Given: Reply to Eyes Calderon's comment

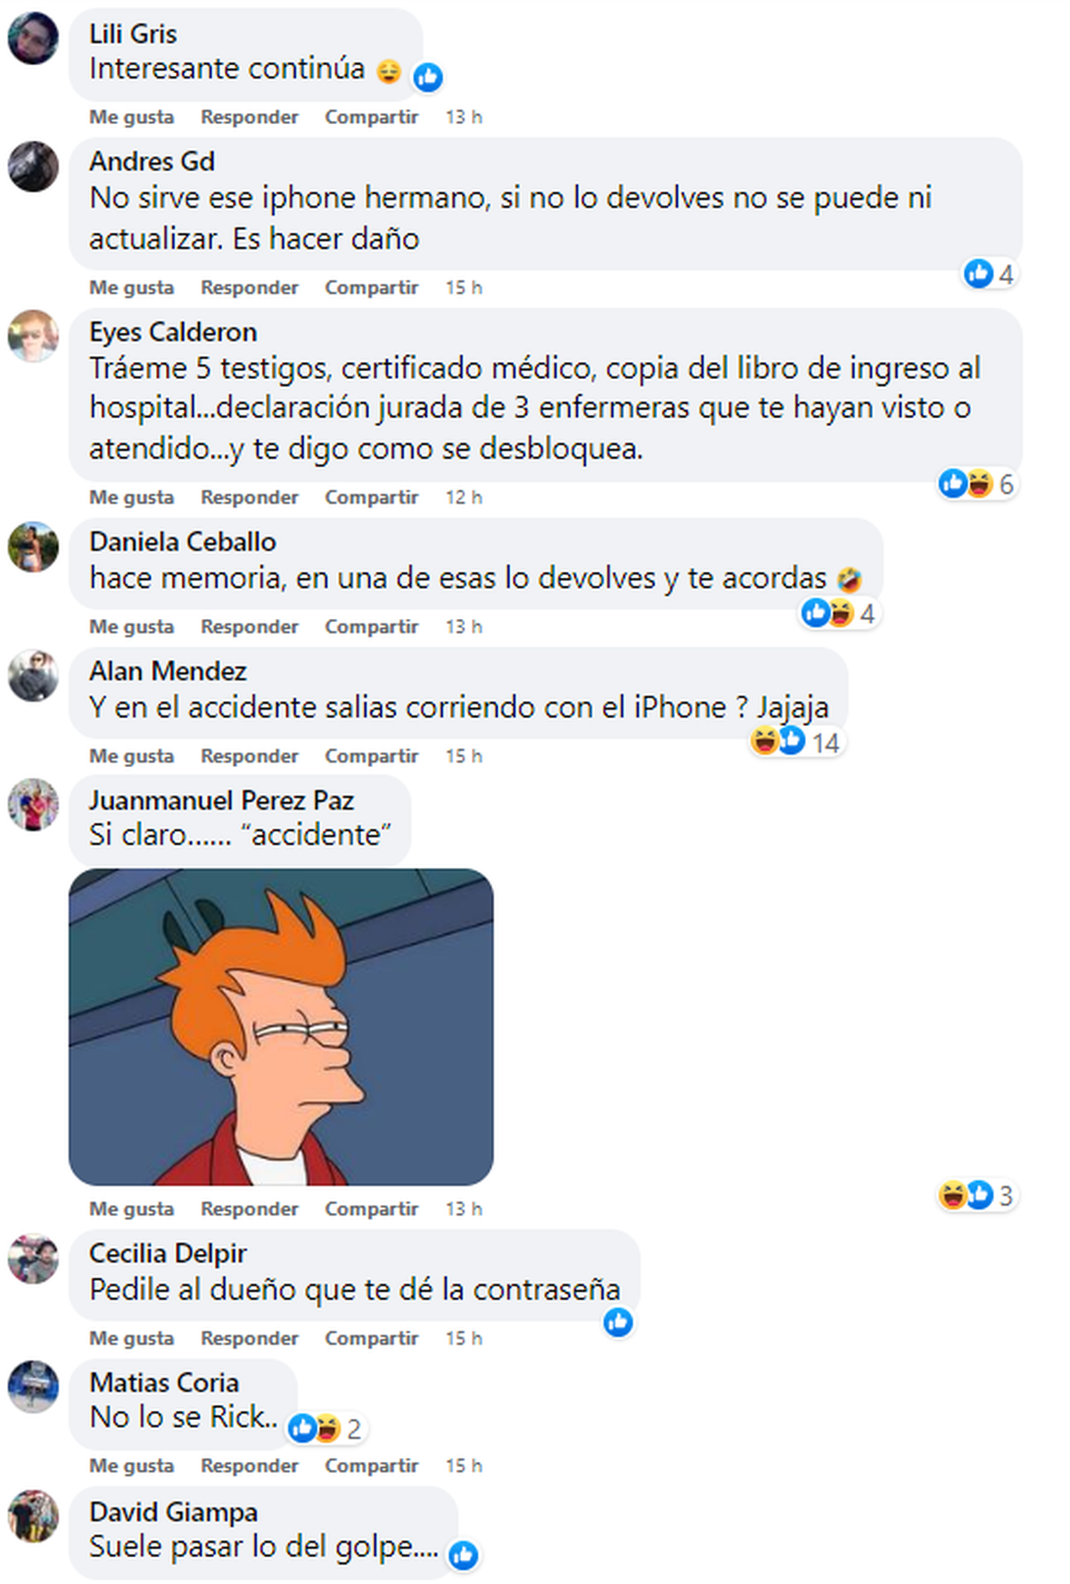Looking at the screenshot, I should [249, 497].
